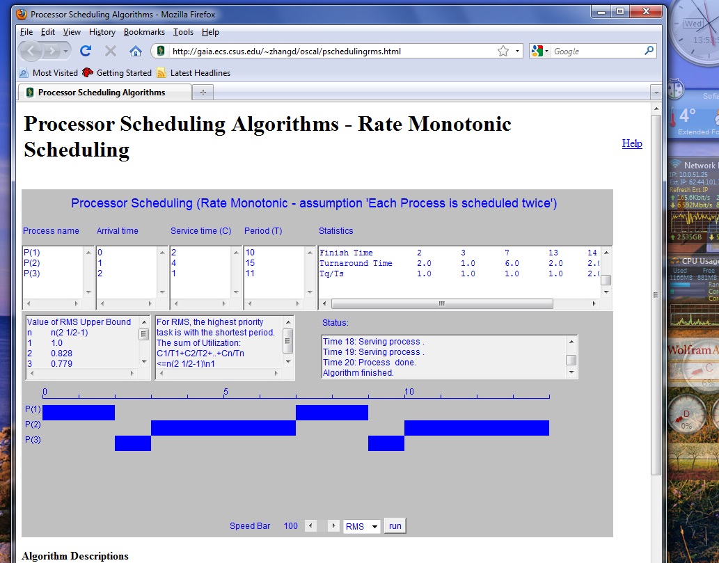Open the File menu

(26, 32)
